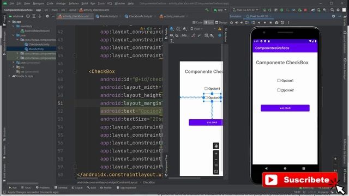
Task: Collapse the java folder node
Action: click(13, 35)
